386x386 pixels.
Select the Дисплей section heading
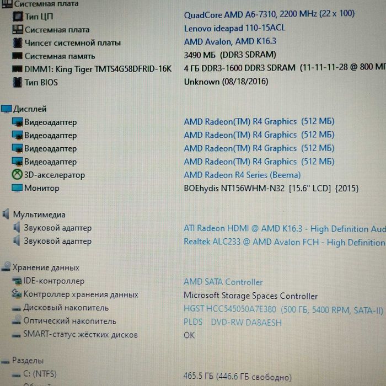pyautogui.click(x=30, y=109)
